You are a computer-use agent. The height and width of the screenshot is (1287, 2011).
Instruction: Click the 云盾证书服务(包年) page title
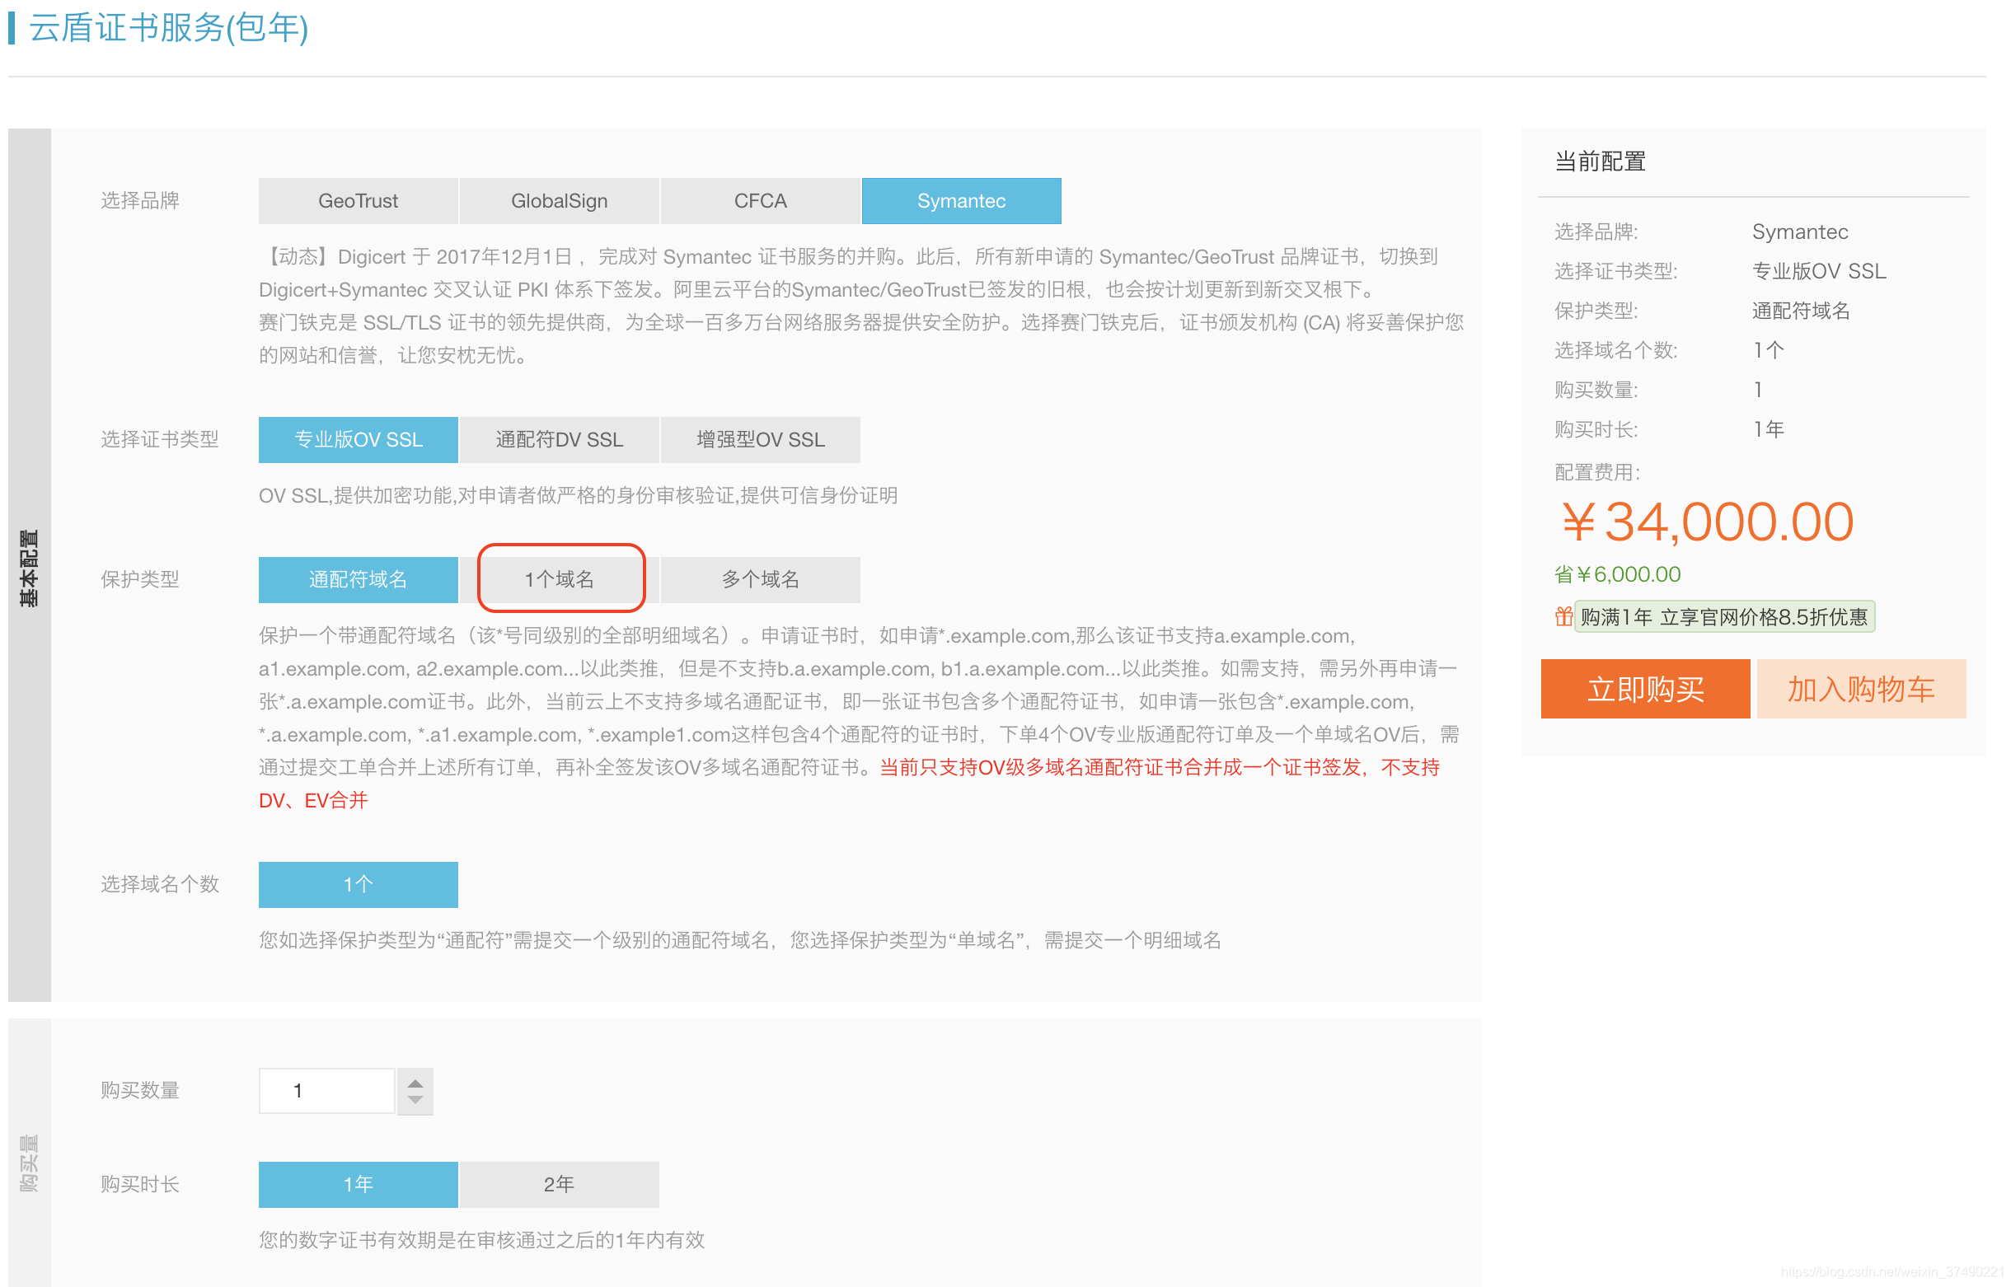pyautogui.click(x=169, y=28)
